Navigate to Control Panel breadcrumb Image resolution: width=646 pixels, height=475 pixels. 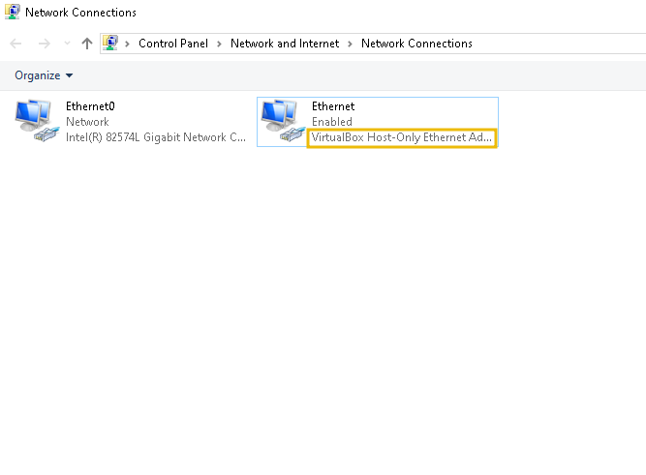[173, 44]
